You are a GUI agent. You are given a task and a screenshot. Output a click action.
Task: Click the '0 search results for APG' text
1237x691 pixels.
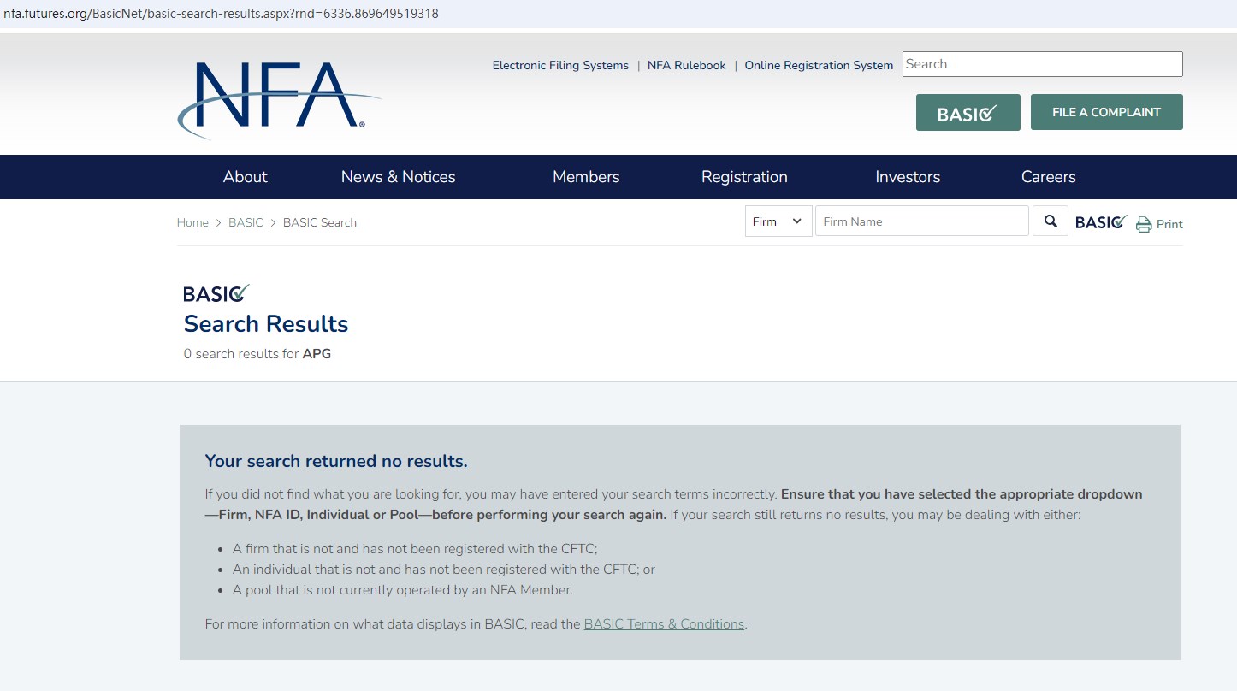(257, 354)
